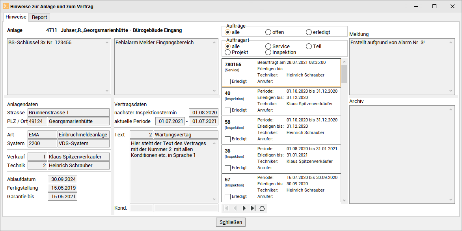Click Verkauf name 'Klaus Spitzenverkäufer' field
Viewport: 462px width, 231px height.
click(79, 157)
